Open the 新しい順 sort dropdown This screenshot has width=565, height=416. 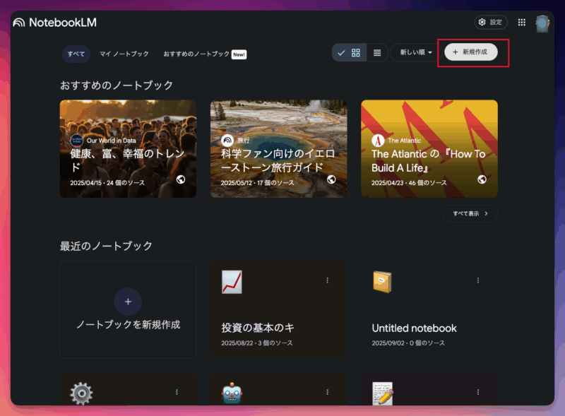pyautogui.click(x=415, y=53)
